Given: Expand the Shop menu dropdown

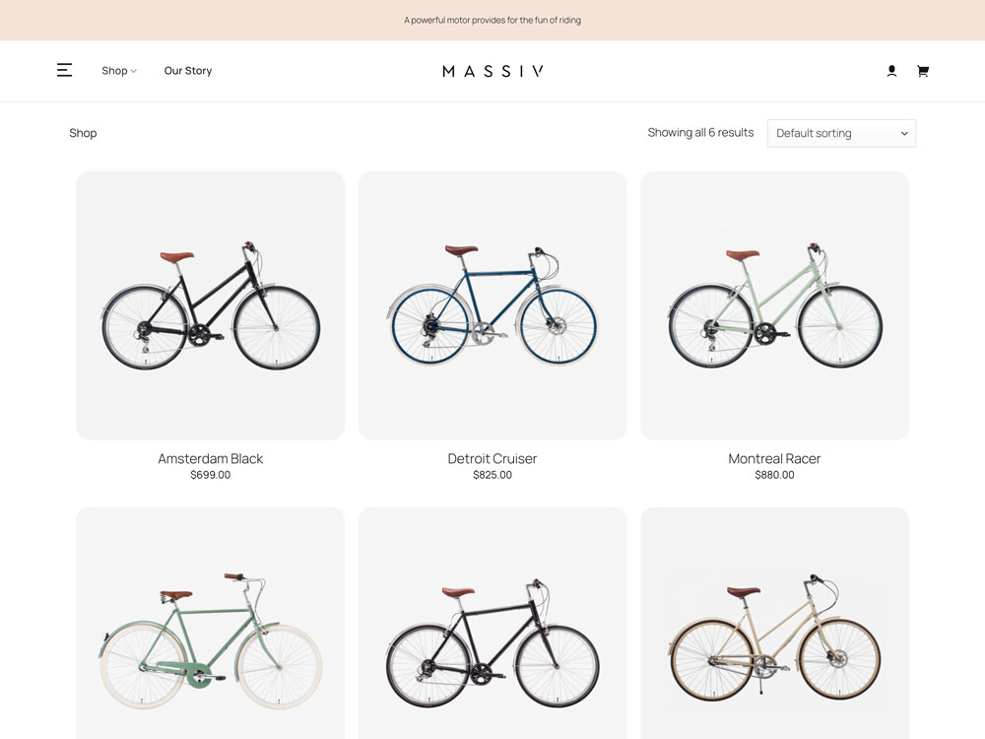Looking at the screenshot, I should click(119, 71).
